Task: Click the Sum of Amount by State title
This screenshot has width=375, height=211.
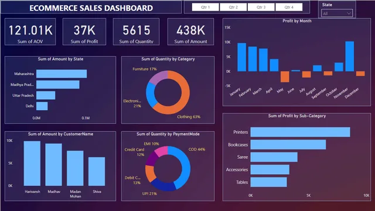Action: (60, 59)
